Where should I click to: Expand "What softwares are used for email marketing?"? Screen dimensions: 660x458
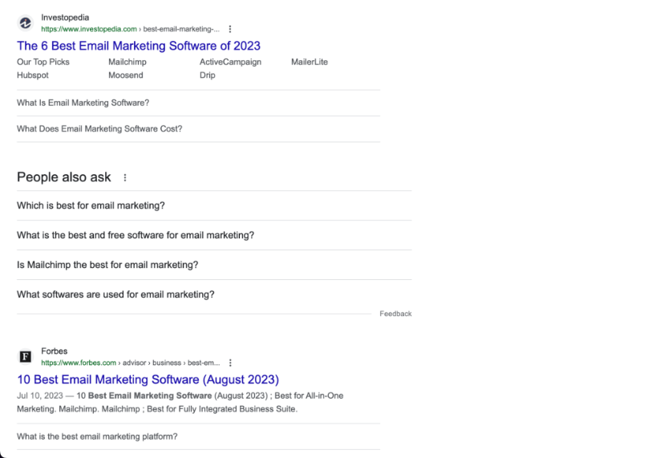(x=115, y=294)
